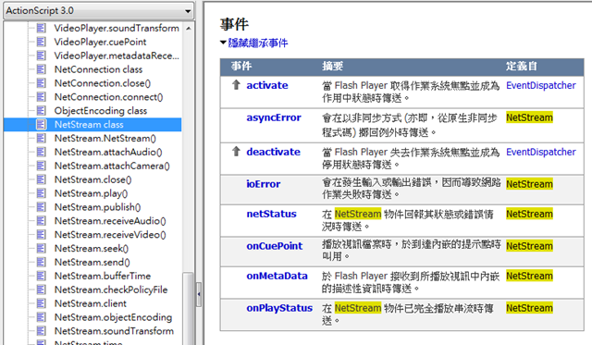The height and width of the screenshot is (345, 592).
Task: Select NetStream.play() topic
Action: pyautogui.click(x=91, y=193)
